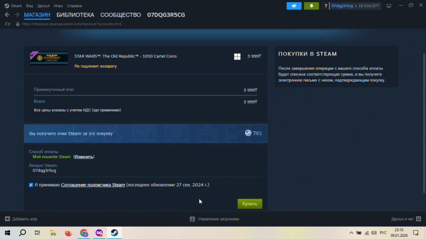Click the downloads icon in footer
This screenshot has height=239, width=426.
192,219
